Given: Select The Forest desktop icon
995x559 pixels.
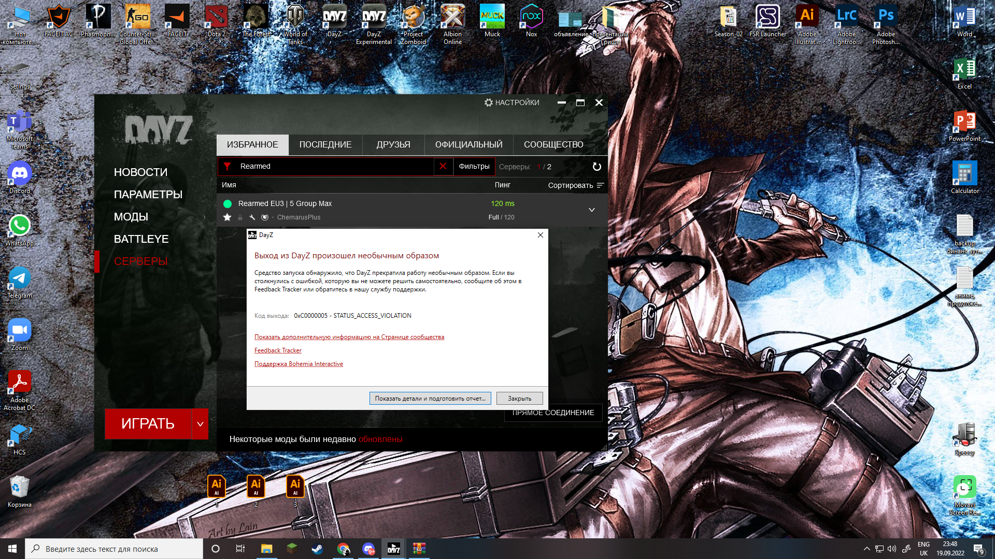Looking at the screenshot, I should [x=255, y=21].
